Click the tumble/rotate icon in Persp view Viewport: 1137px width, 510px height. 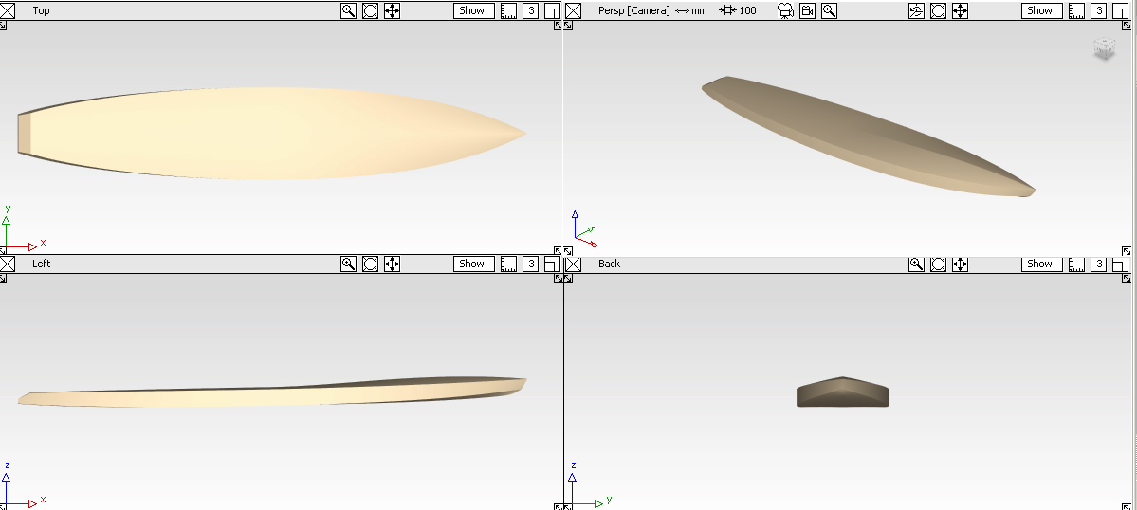tap(916, 11)
